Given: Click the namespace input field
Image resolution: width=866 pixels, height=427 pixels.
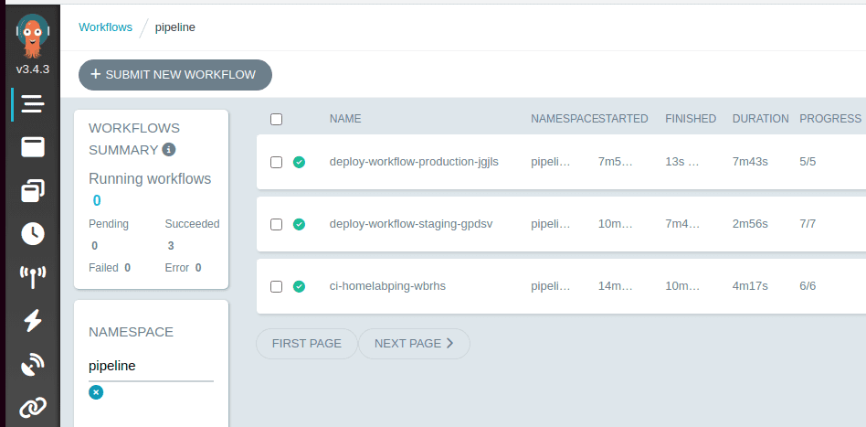Looking at the screenshot, I should [x=150, y=366].
